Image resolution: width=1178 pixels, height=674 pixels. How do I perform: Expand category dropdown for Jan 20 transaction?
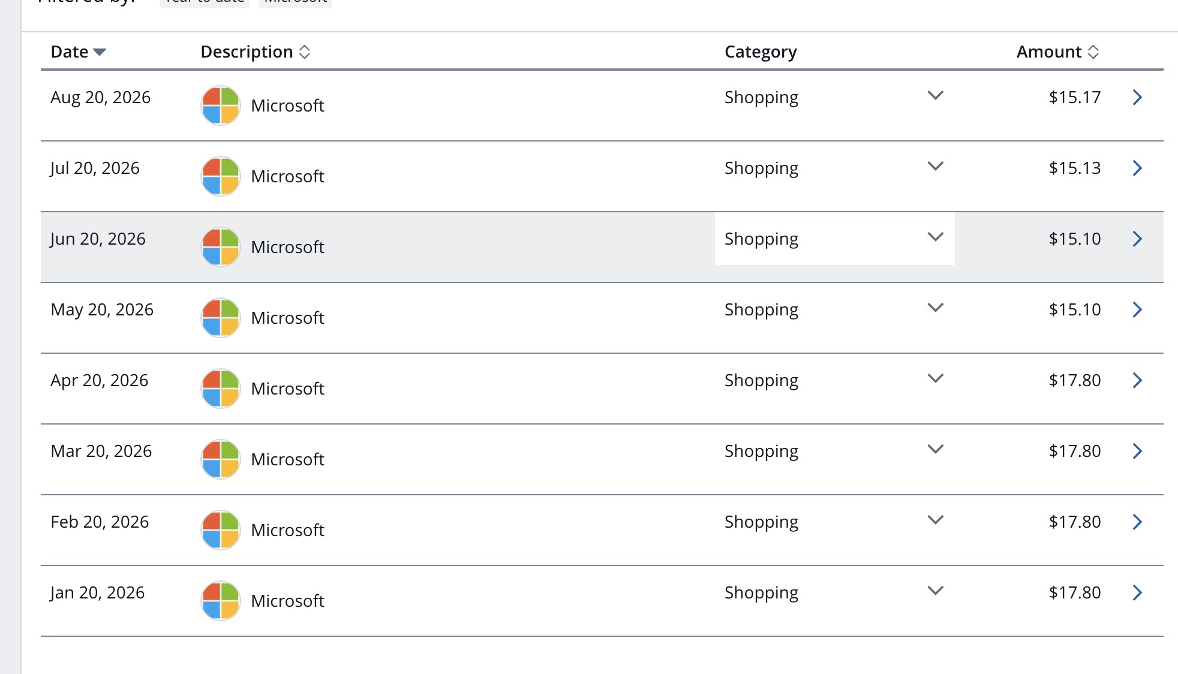click(936, 591)
